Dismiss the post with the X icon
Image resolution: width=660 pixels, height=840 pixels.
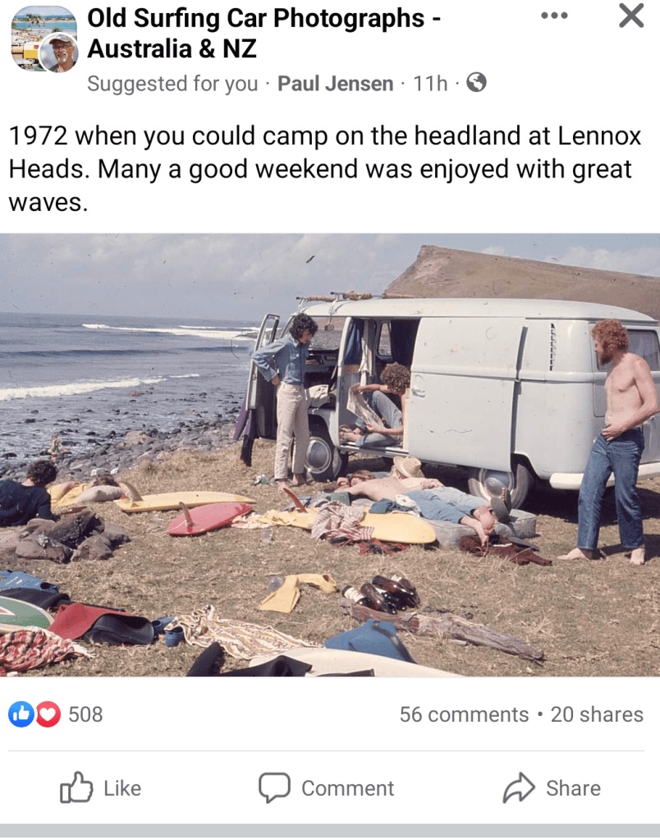631,16
